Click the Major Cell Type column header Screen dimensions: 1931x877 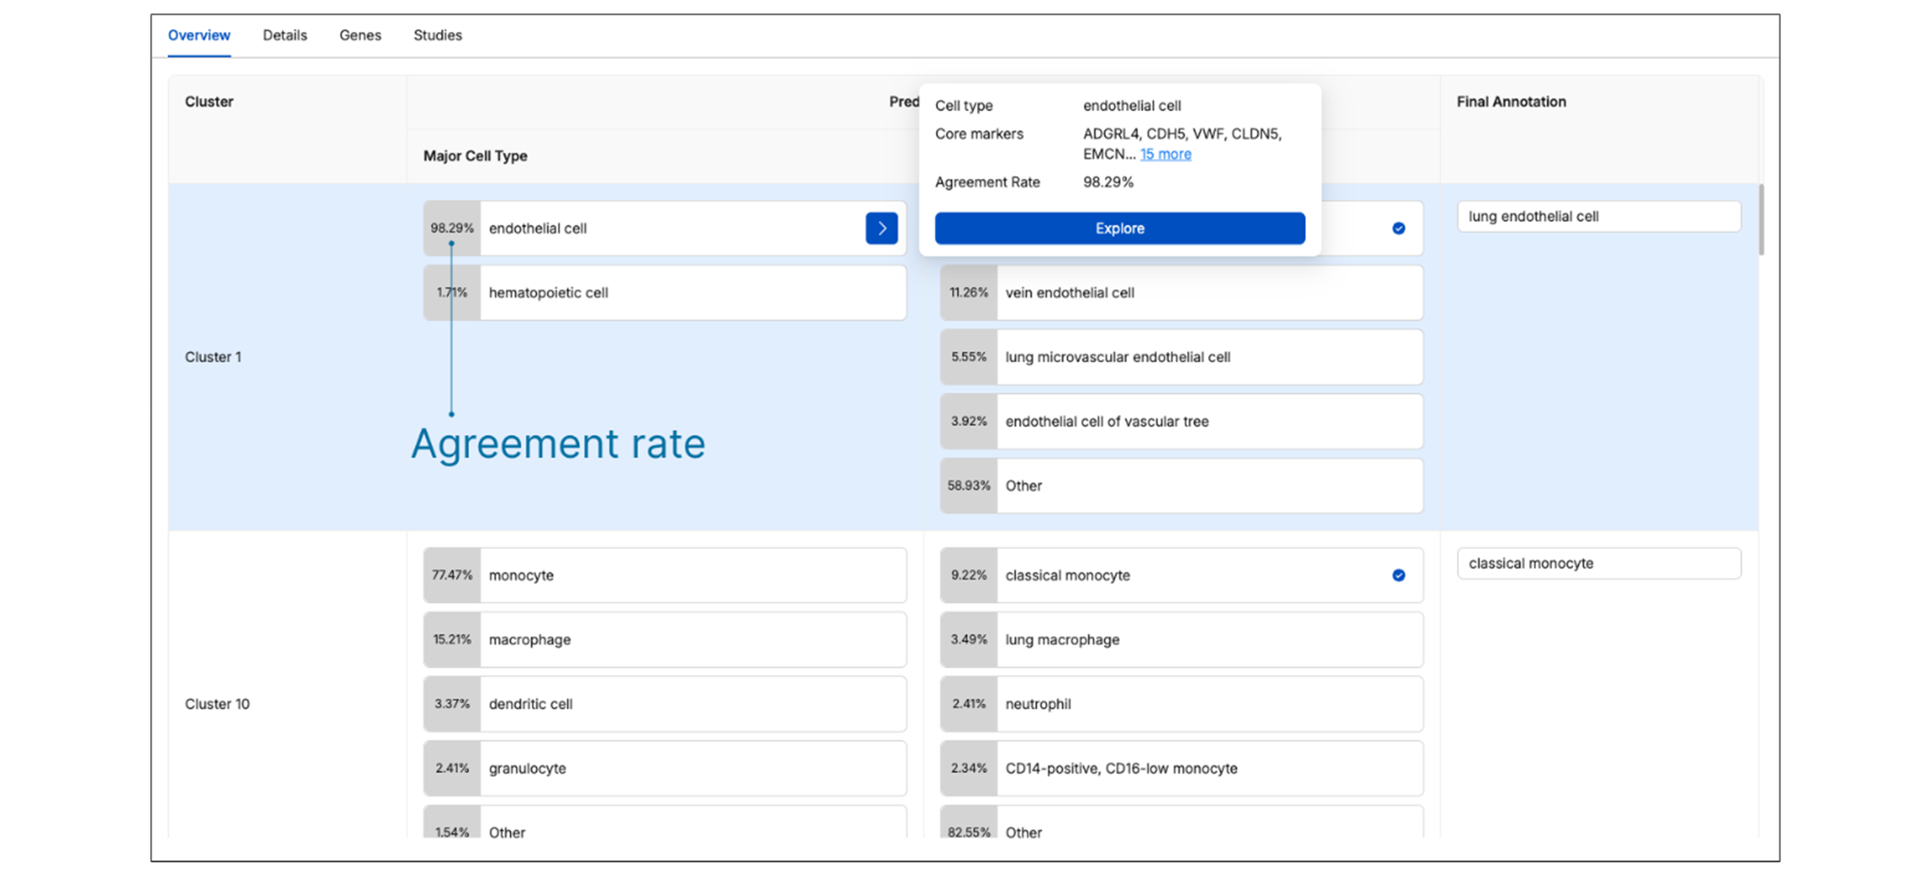point(475,156)
